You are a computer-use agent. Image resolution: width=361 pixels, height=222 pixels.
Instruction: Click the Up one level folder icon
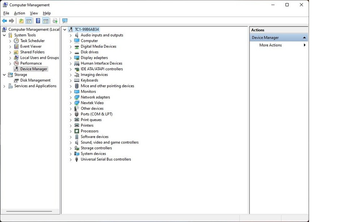pyautogui.click(x=21, y=21)
